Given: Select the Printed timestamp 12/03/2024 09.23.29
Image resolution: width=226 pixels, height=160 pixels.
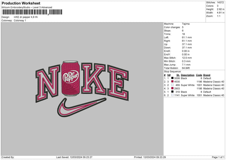Looking at the screenshot, I should (x=154, y=157).
